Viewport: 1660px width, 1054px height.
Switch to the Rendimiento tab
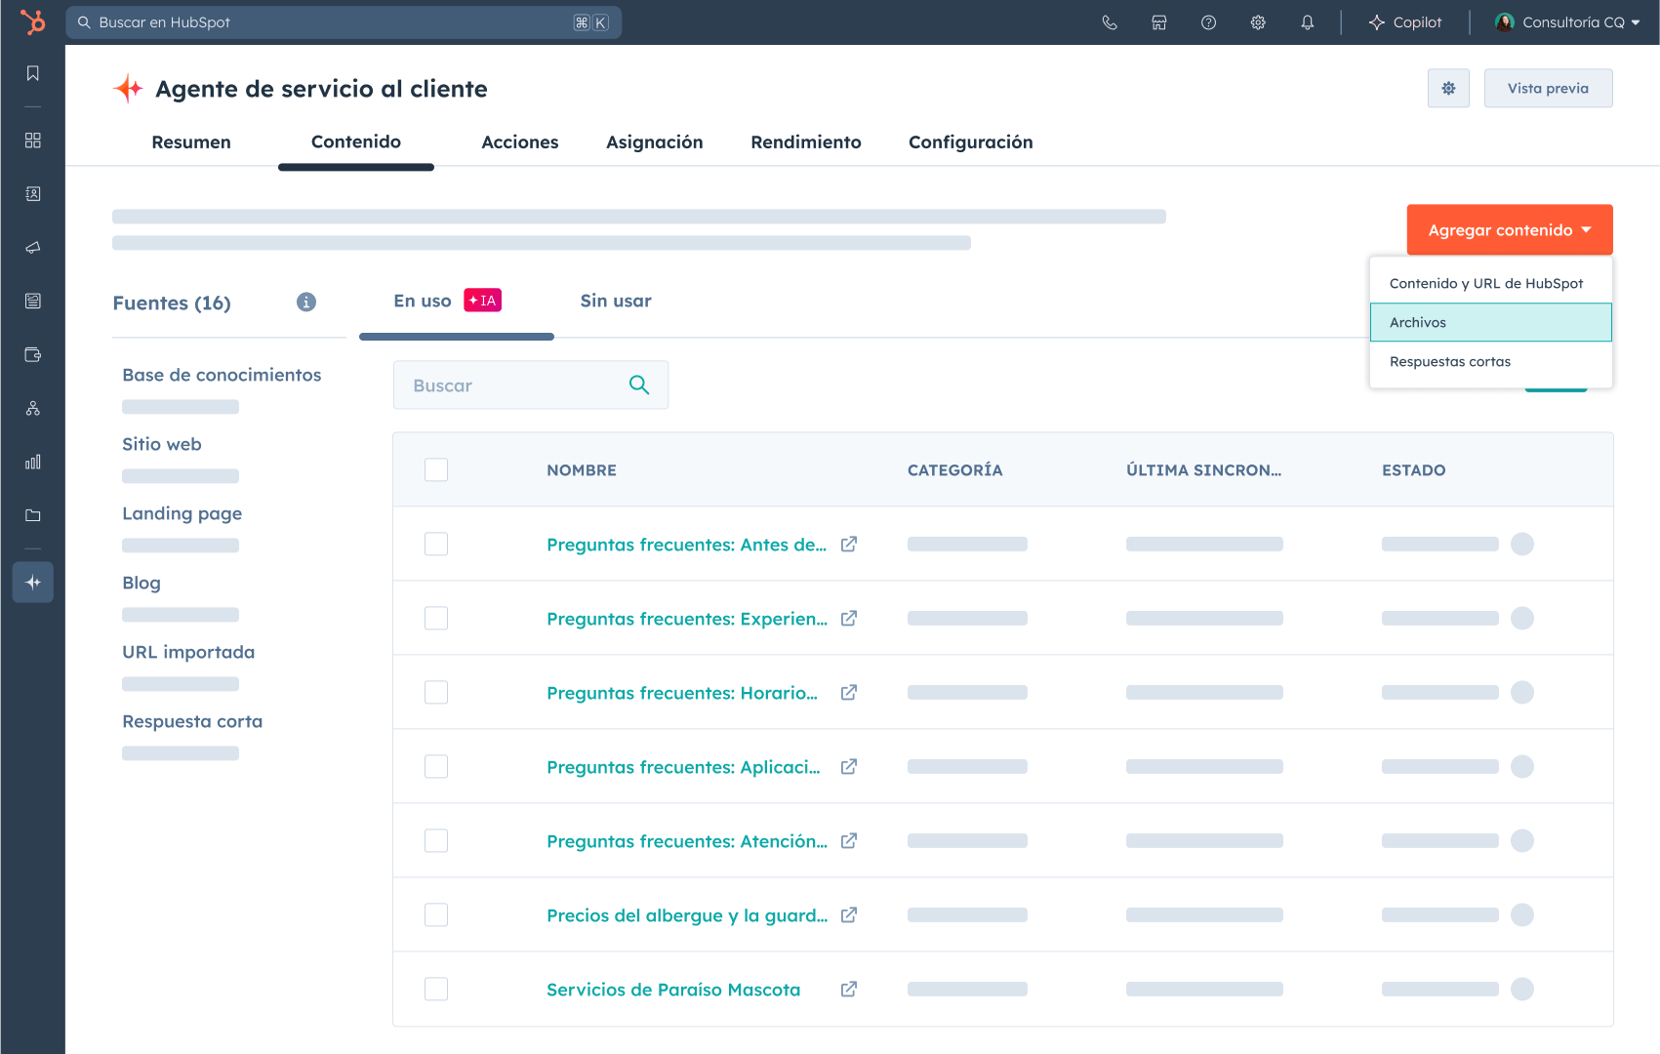click(x=806, y=142)
